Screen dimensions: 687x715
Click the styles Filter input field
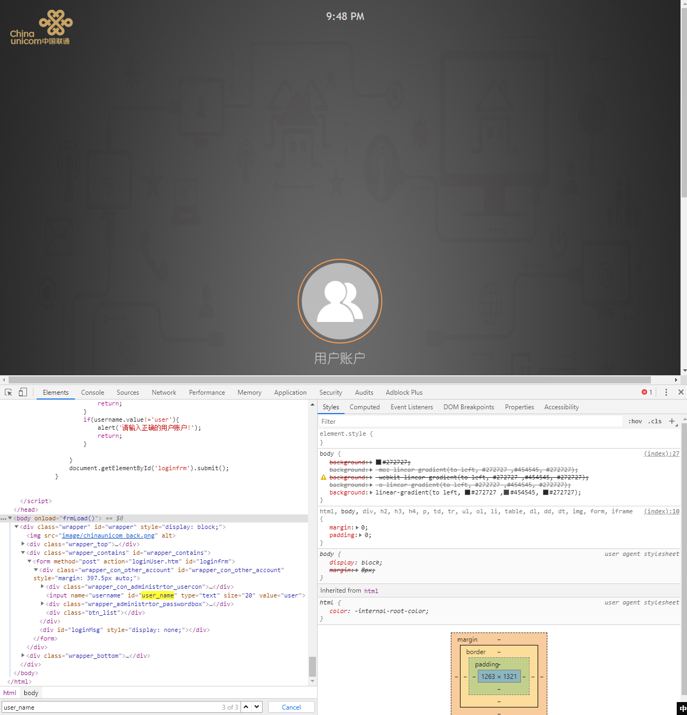[x=469, y=422]
